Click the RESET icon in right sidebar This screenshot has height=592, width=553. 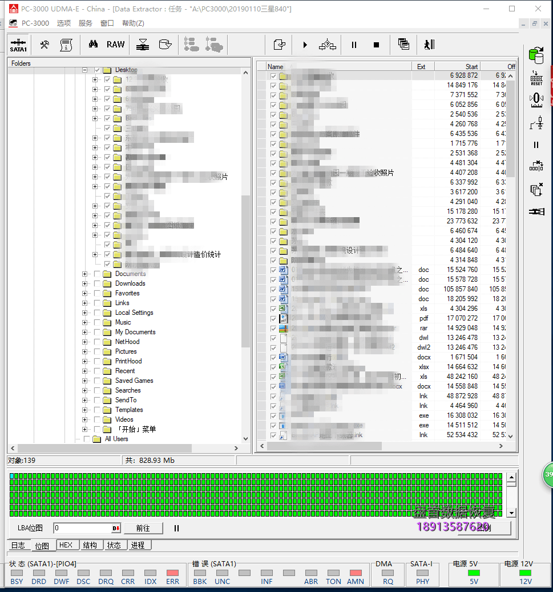tap(536, 78)
